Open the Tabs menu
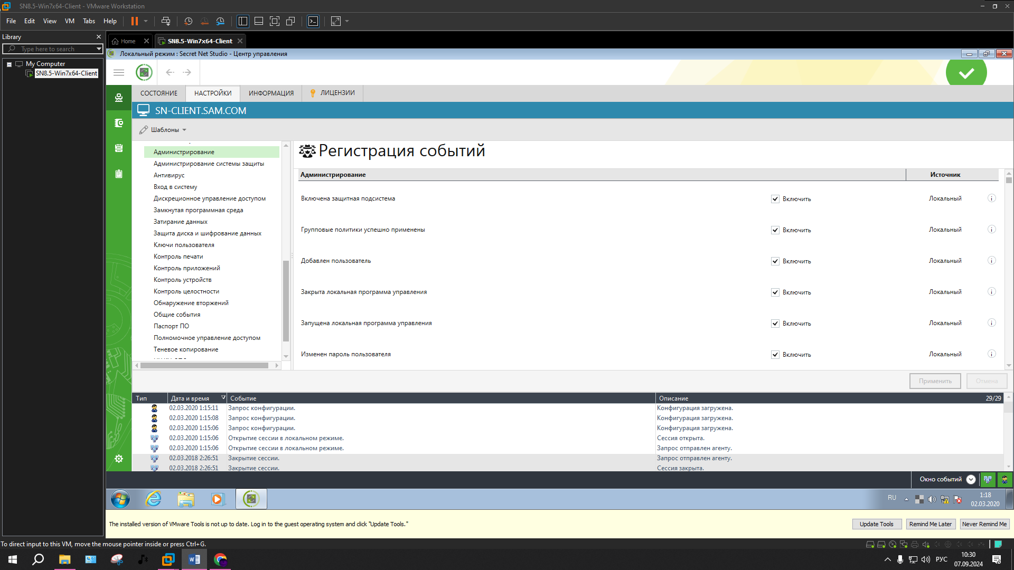Screen dimensions: 1014x570 (x=89, y=21)
